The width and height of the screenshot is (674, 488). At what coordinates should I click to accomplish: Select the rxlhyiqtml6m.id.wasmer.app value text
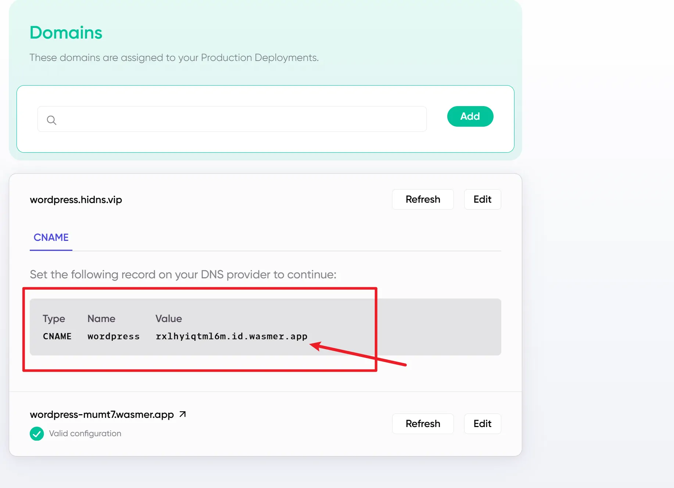tap(232, 336)
